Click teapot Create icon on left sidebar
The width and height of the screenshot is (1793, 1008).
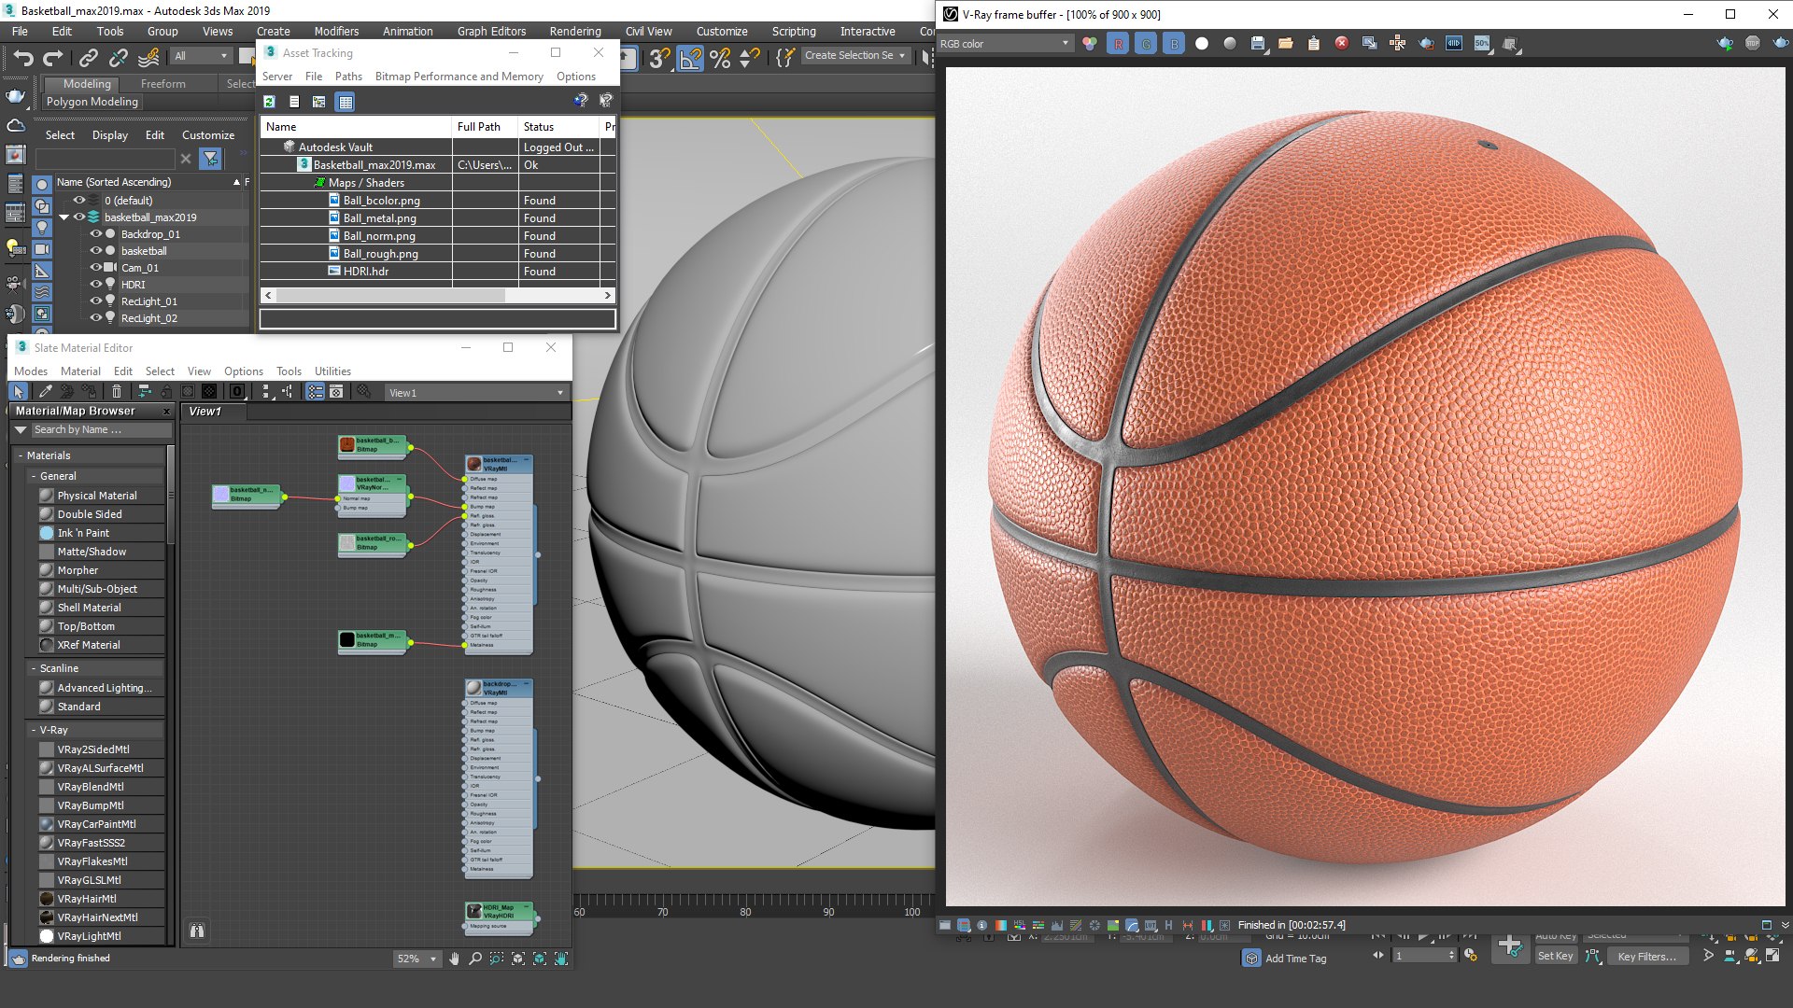tap(16, 95)
